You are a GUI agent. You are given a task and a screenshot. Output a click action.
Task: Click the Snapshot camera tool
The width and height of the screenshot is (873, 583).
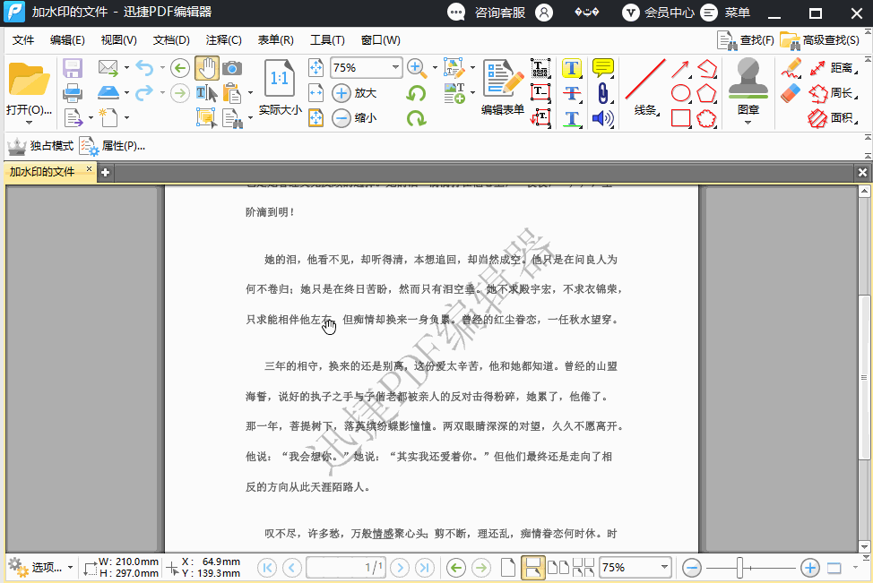pos(232,67)
